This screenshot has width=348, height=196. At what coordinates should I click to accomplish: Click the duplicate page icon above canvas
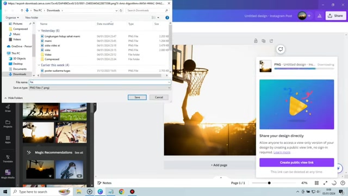[263, 41]
